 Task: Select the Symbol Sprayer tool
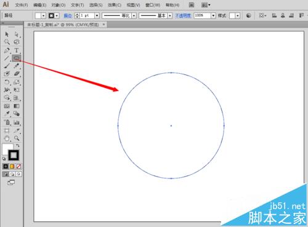click(7, 122)
